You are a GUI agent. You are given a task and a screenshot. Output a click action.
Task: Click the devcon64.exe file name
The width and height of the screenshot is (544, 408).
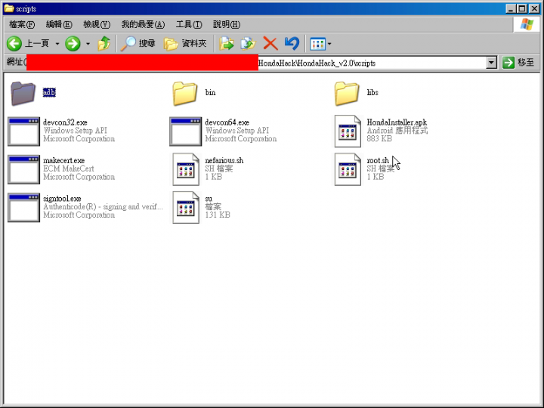click(x=227, y=122)
